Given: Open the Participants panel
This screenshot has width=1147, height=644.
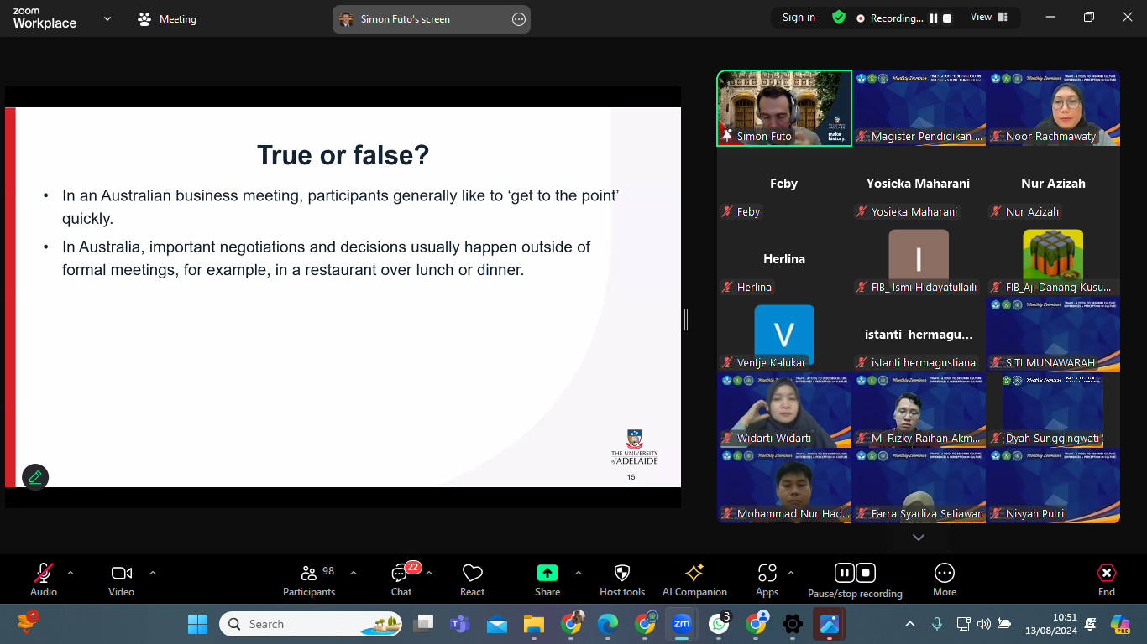Looking at the screenshot, I should (x=309, y=579).
